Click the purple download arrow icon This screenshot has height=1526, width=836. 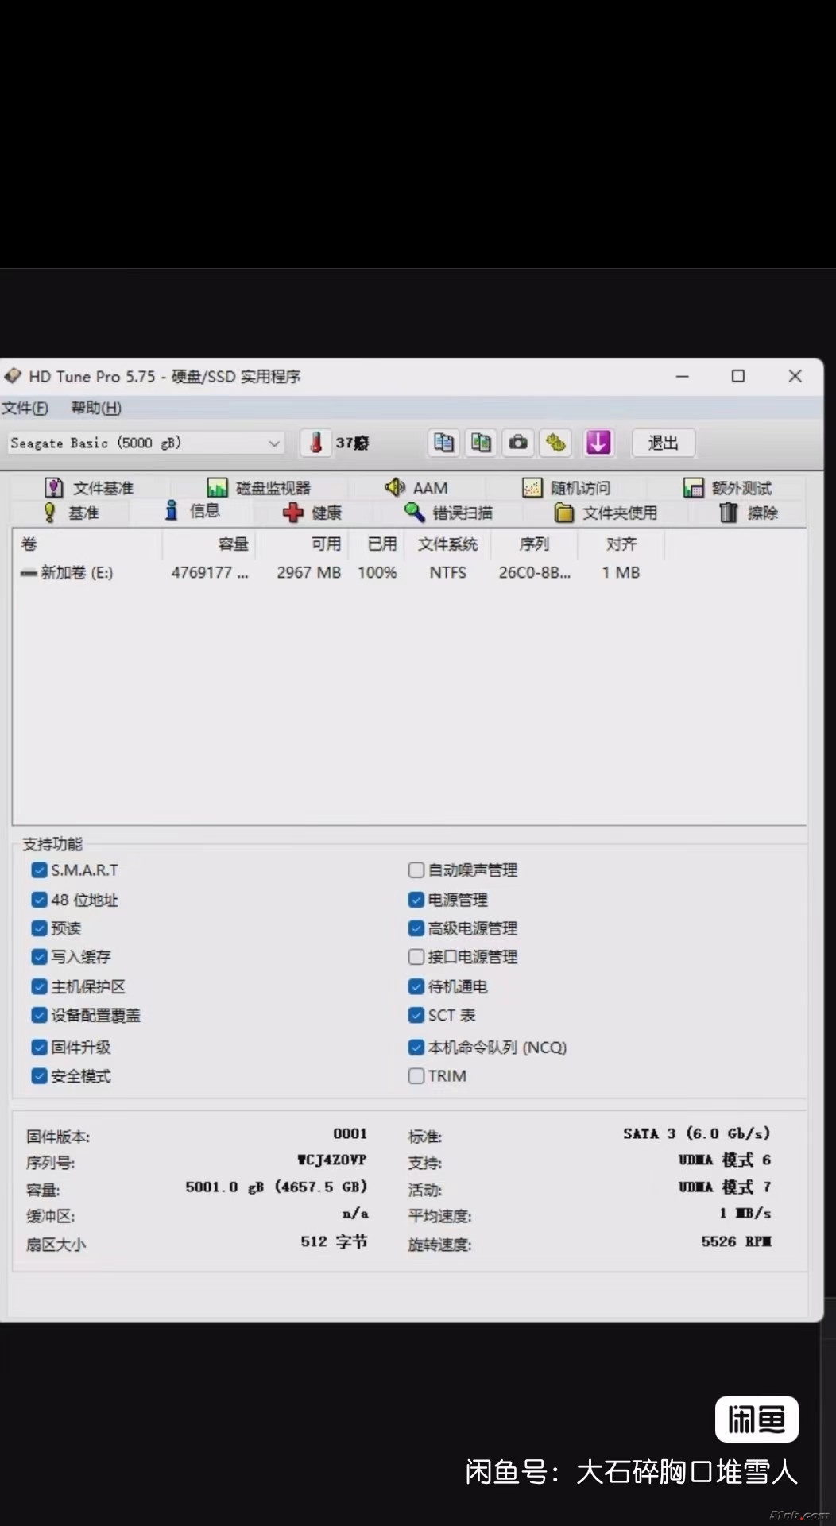click(x=598, y=443)
